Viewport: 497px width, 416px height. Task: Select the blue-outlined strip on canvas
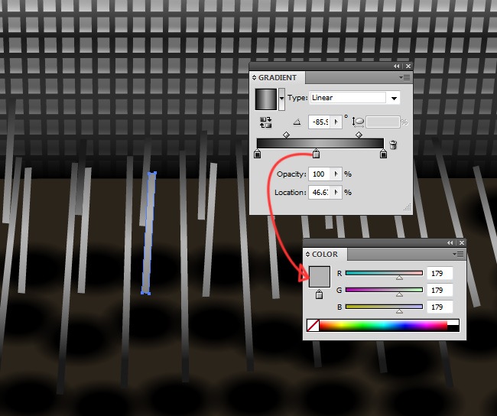pos(148,233)
